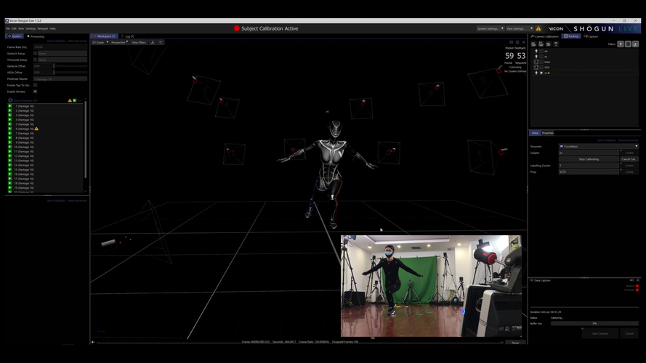This screenshot has height=363, width=646.
Task: Click the Subject name input field
Action: pos(589,152)
